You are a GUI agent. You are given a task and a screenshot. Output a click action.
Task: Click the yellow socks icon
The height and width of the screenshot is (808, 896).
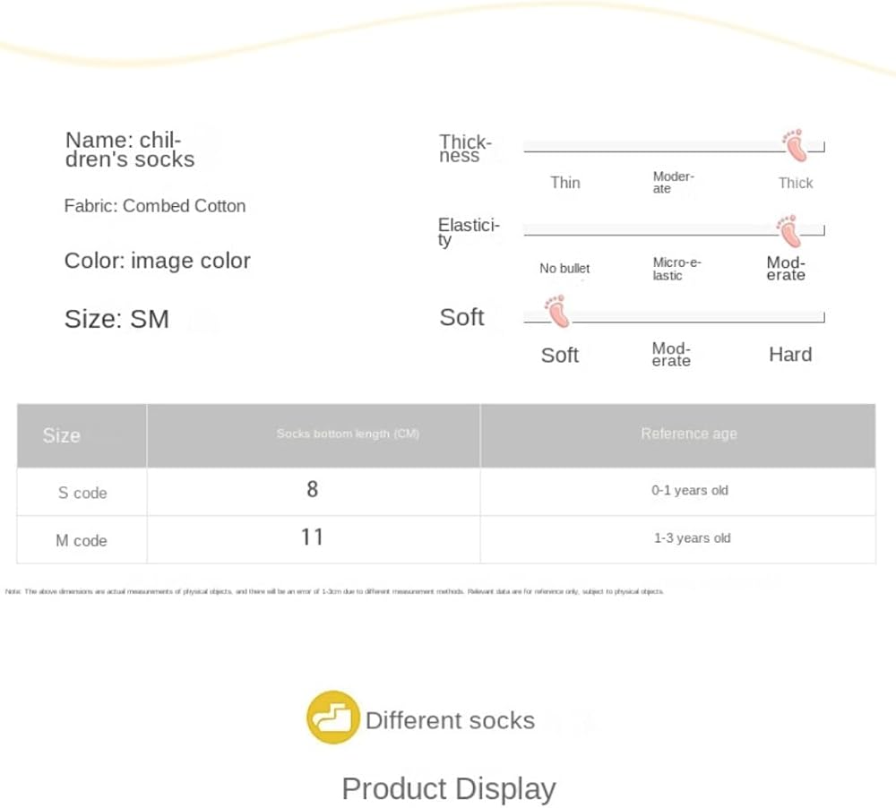[332, 718]
